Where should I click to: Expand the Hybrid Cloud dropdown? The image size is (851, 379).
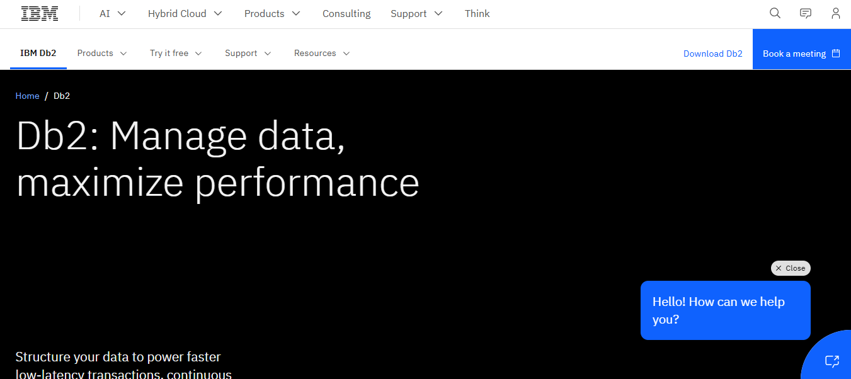[185, 13]
